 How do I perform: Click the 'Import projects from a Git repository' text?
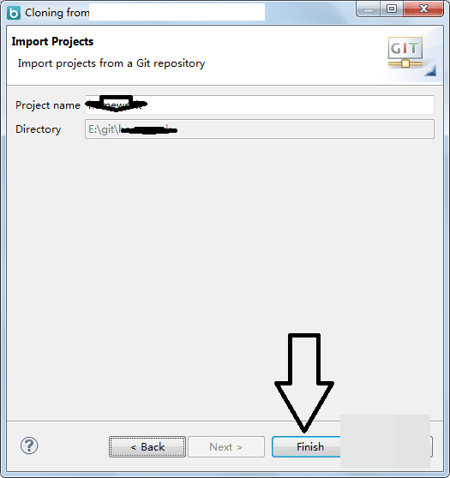click(111, 63)
